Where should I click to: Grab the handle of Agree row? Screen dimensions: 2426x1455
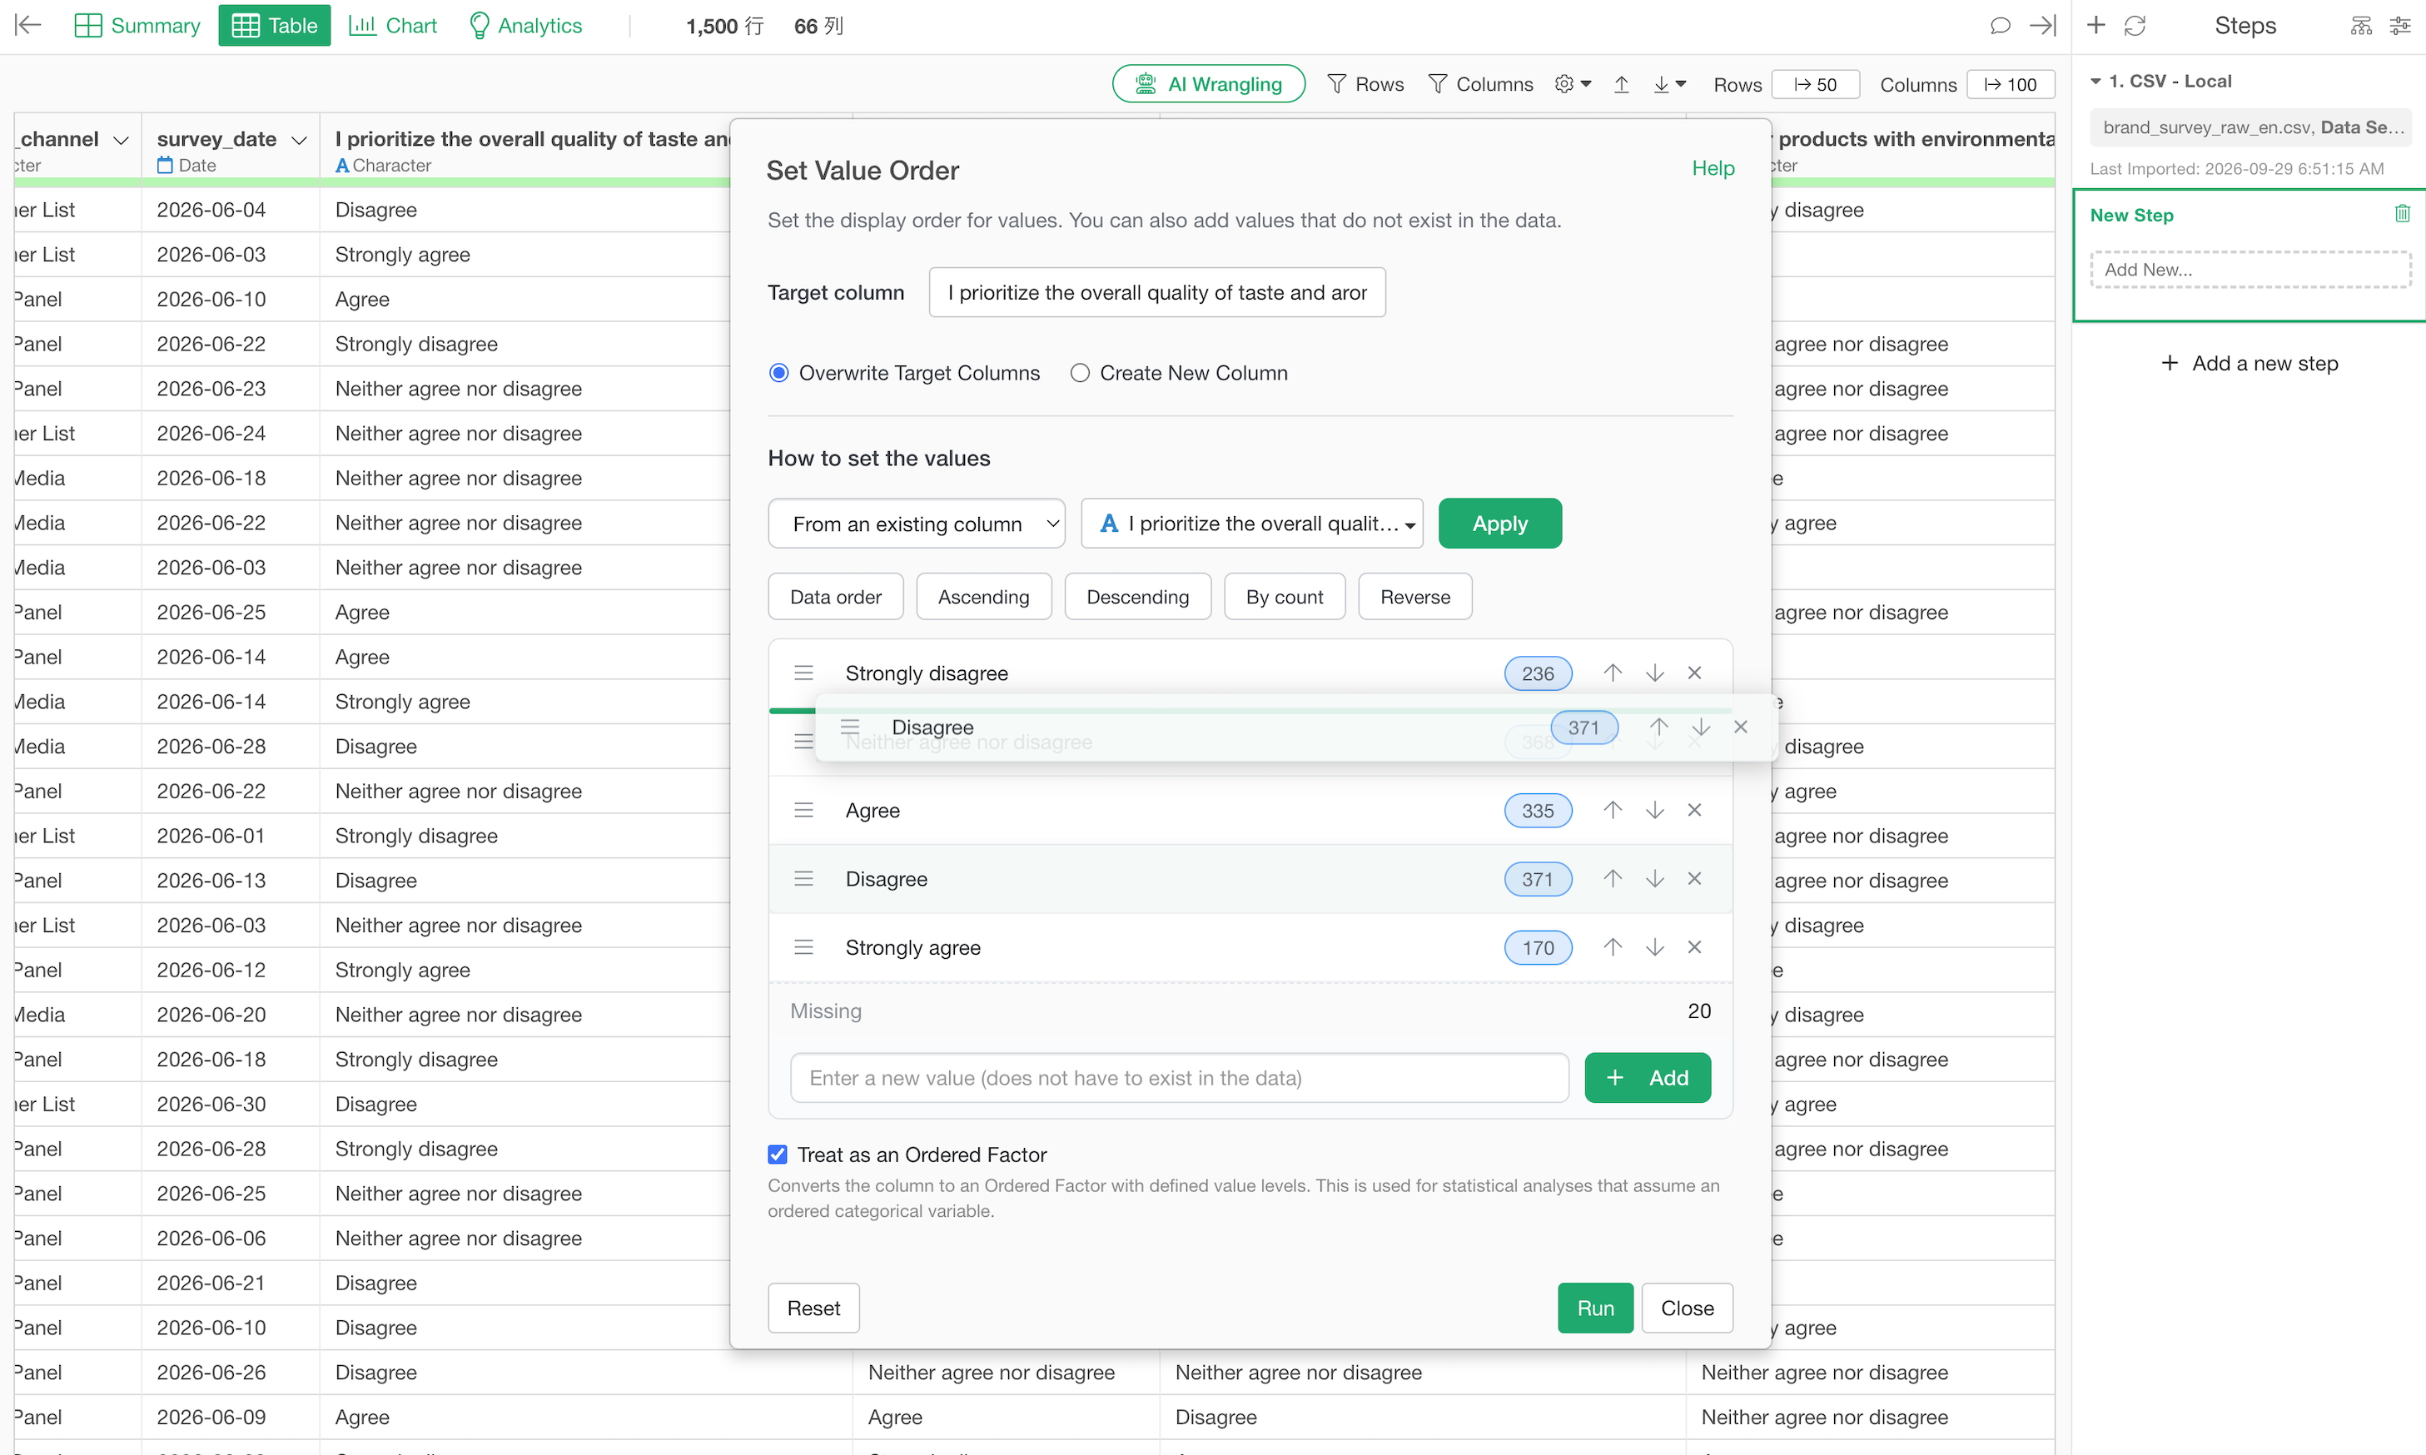click(x=803, y=810)
